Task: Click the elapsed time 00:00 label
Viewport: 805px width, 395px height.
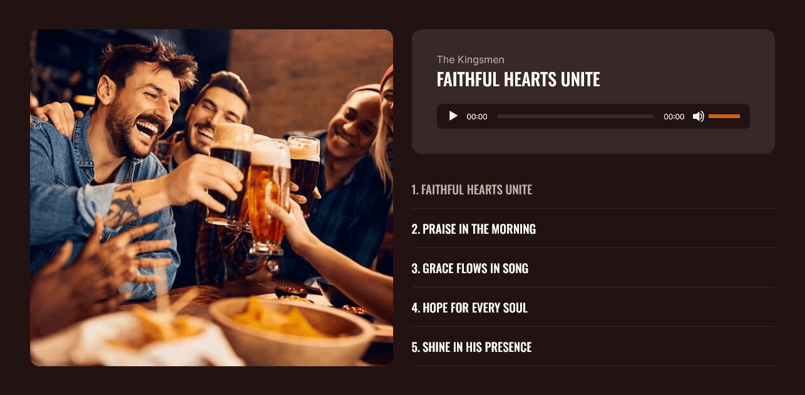Action: tap(477, 117)
